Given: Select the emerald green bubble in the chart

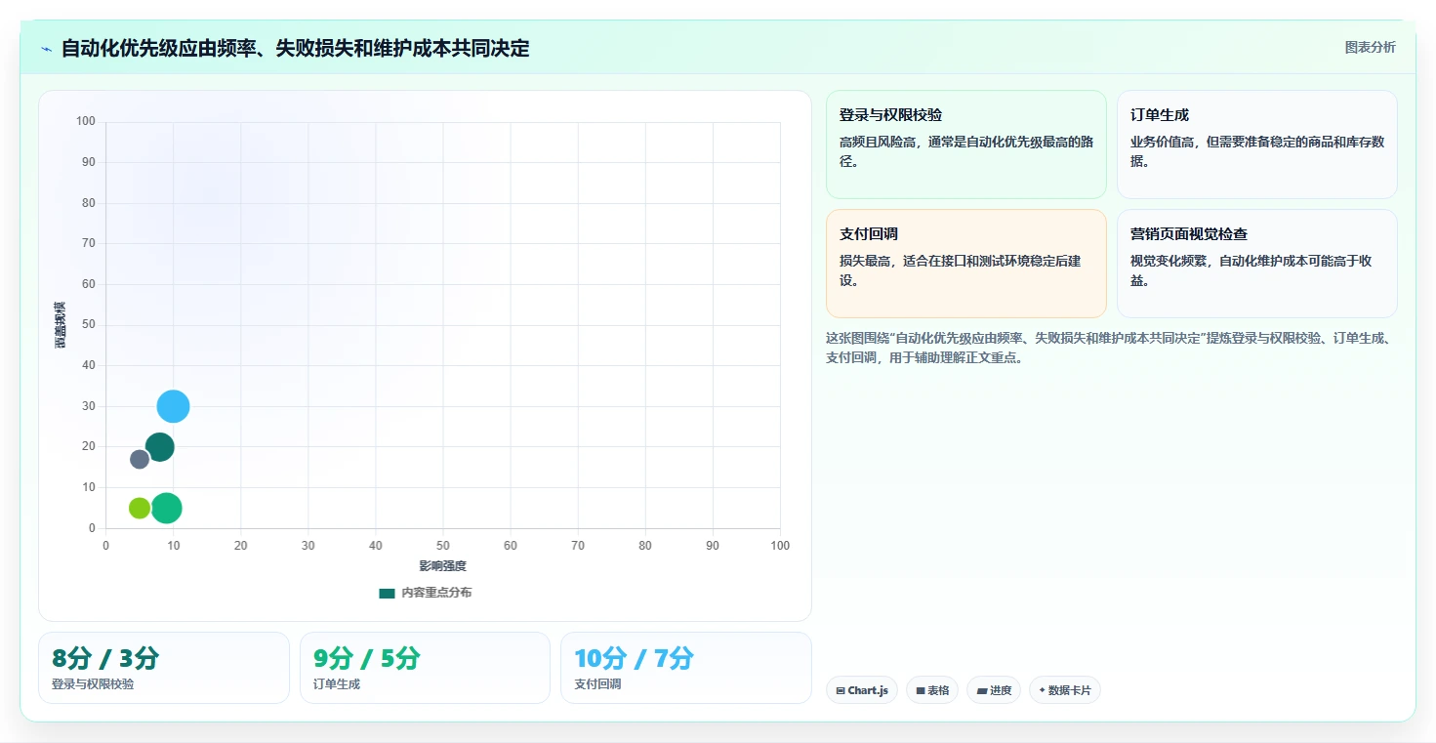Looking at the screenshot, I should tap(167, 508).
